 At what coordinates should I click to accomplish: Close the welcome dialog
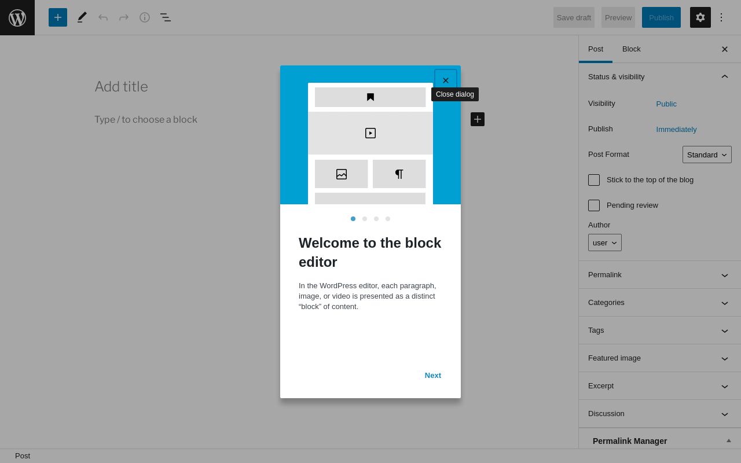tap(446, 80)
